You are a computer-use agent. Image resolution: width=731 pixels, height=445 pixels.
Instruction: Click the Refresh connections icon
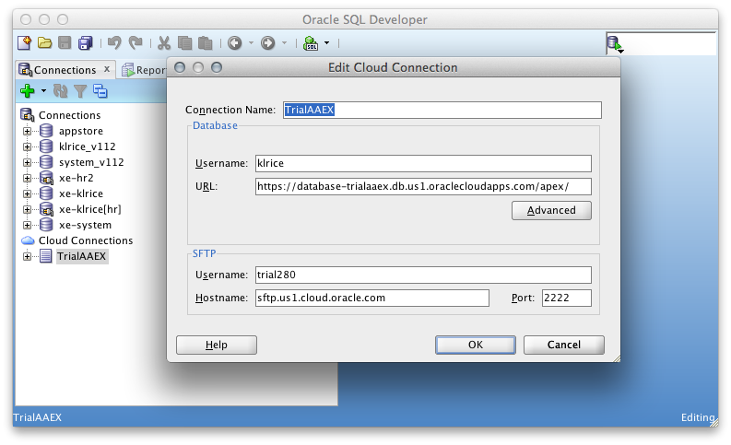[x=60, y=91]
